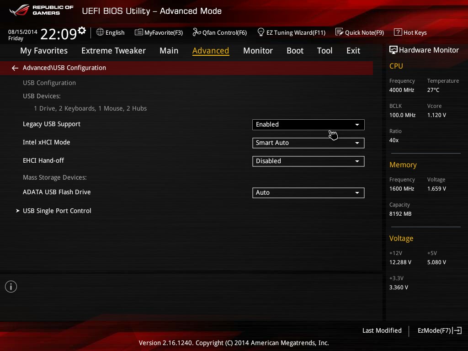Switch to the Extreme Tweaker tab
Screen dimensions: 468x351
(113, 51)
